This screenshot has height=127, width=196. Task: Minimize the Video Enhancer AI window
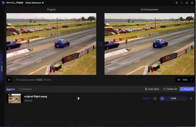point(182,3)
